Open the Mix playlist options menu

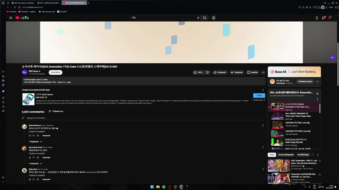point(317,99)
